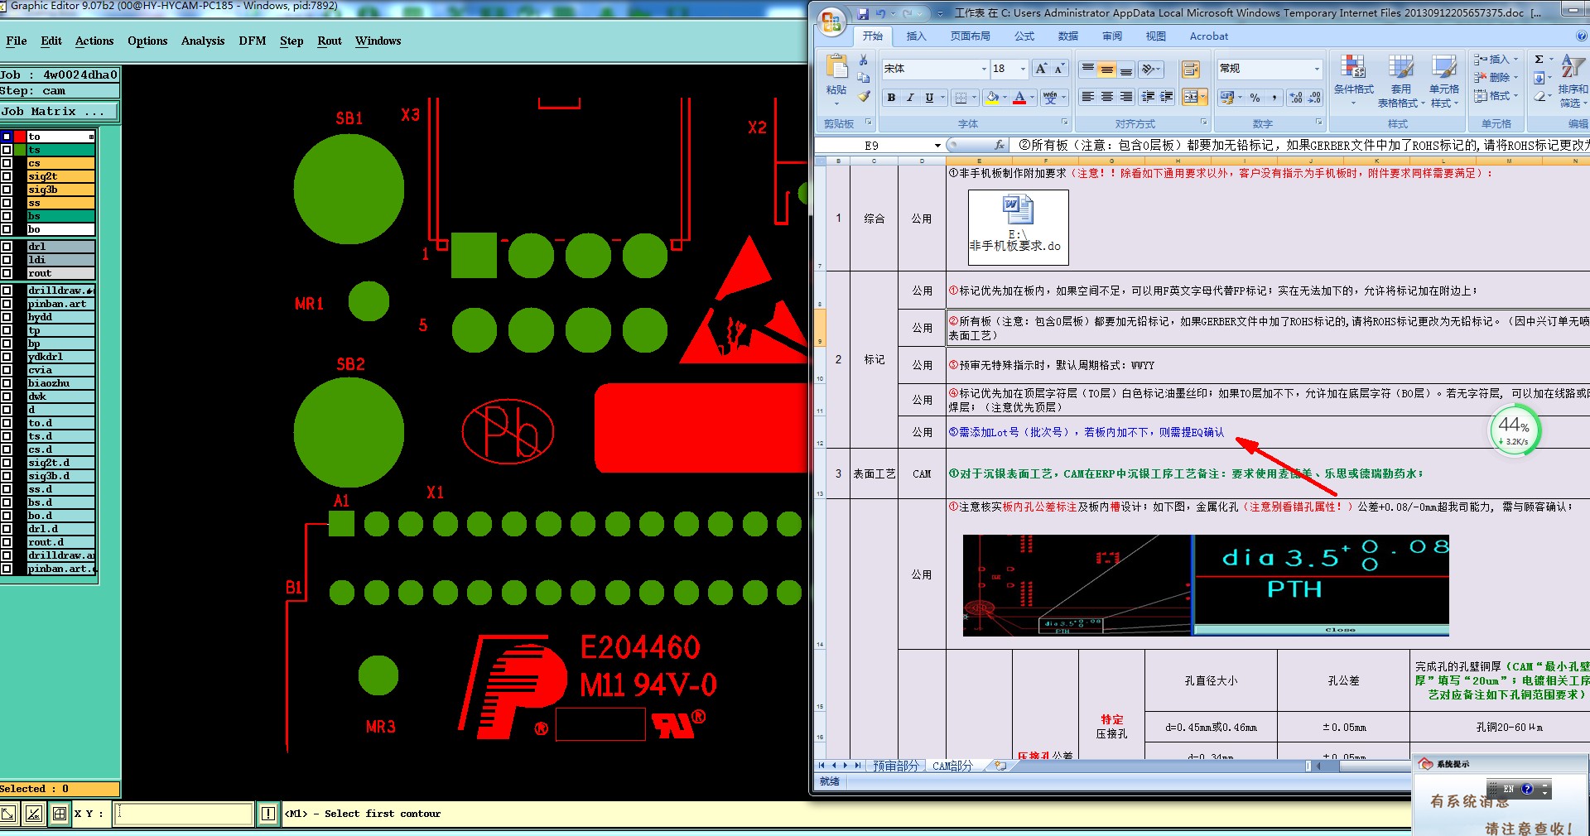Expand the 格式 cells dropdown

tap(1516, 96)
